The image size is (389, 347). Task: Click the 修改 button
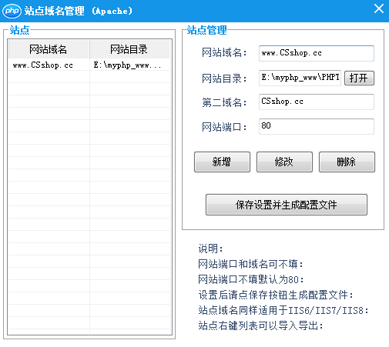coord(284,162)
